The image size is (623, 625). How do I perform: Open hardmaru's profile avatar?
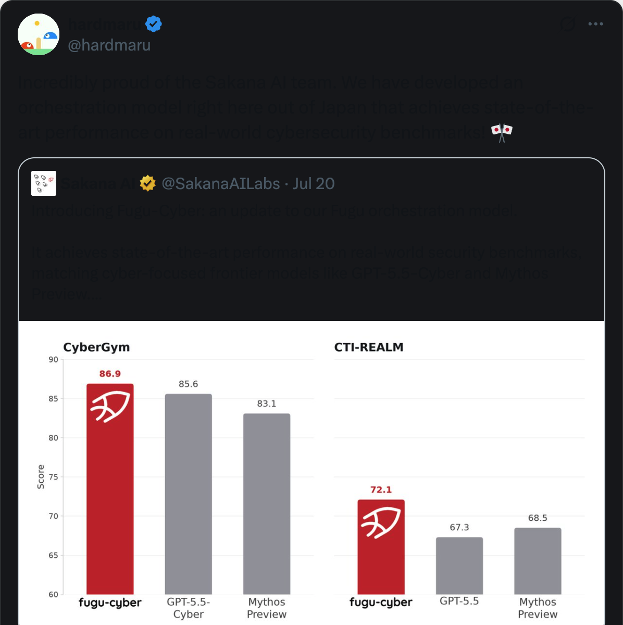pos(39,34)
